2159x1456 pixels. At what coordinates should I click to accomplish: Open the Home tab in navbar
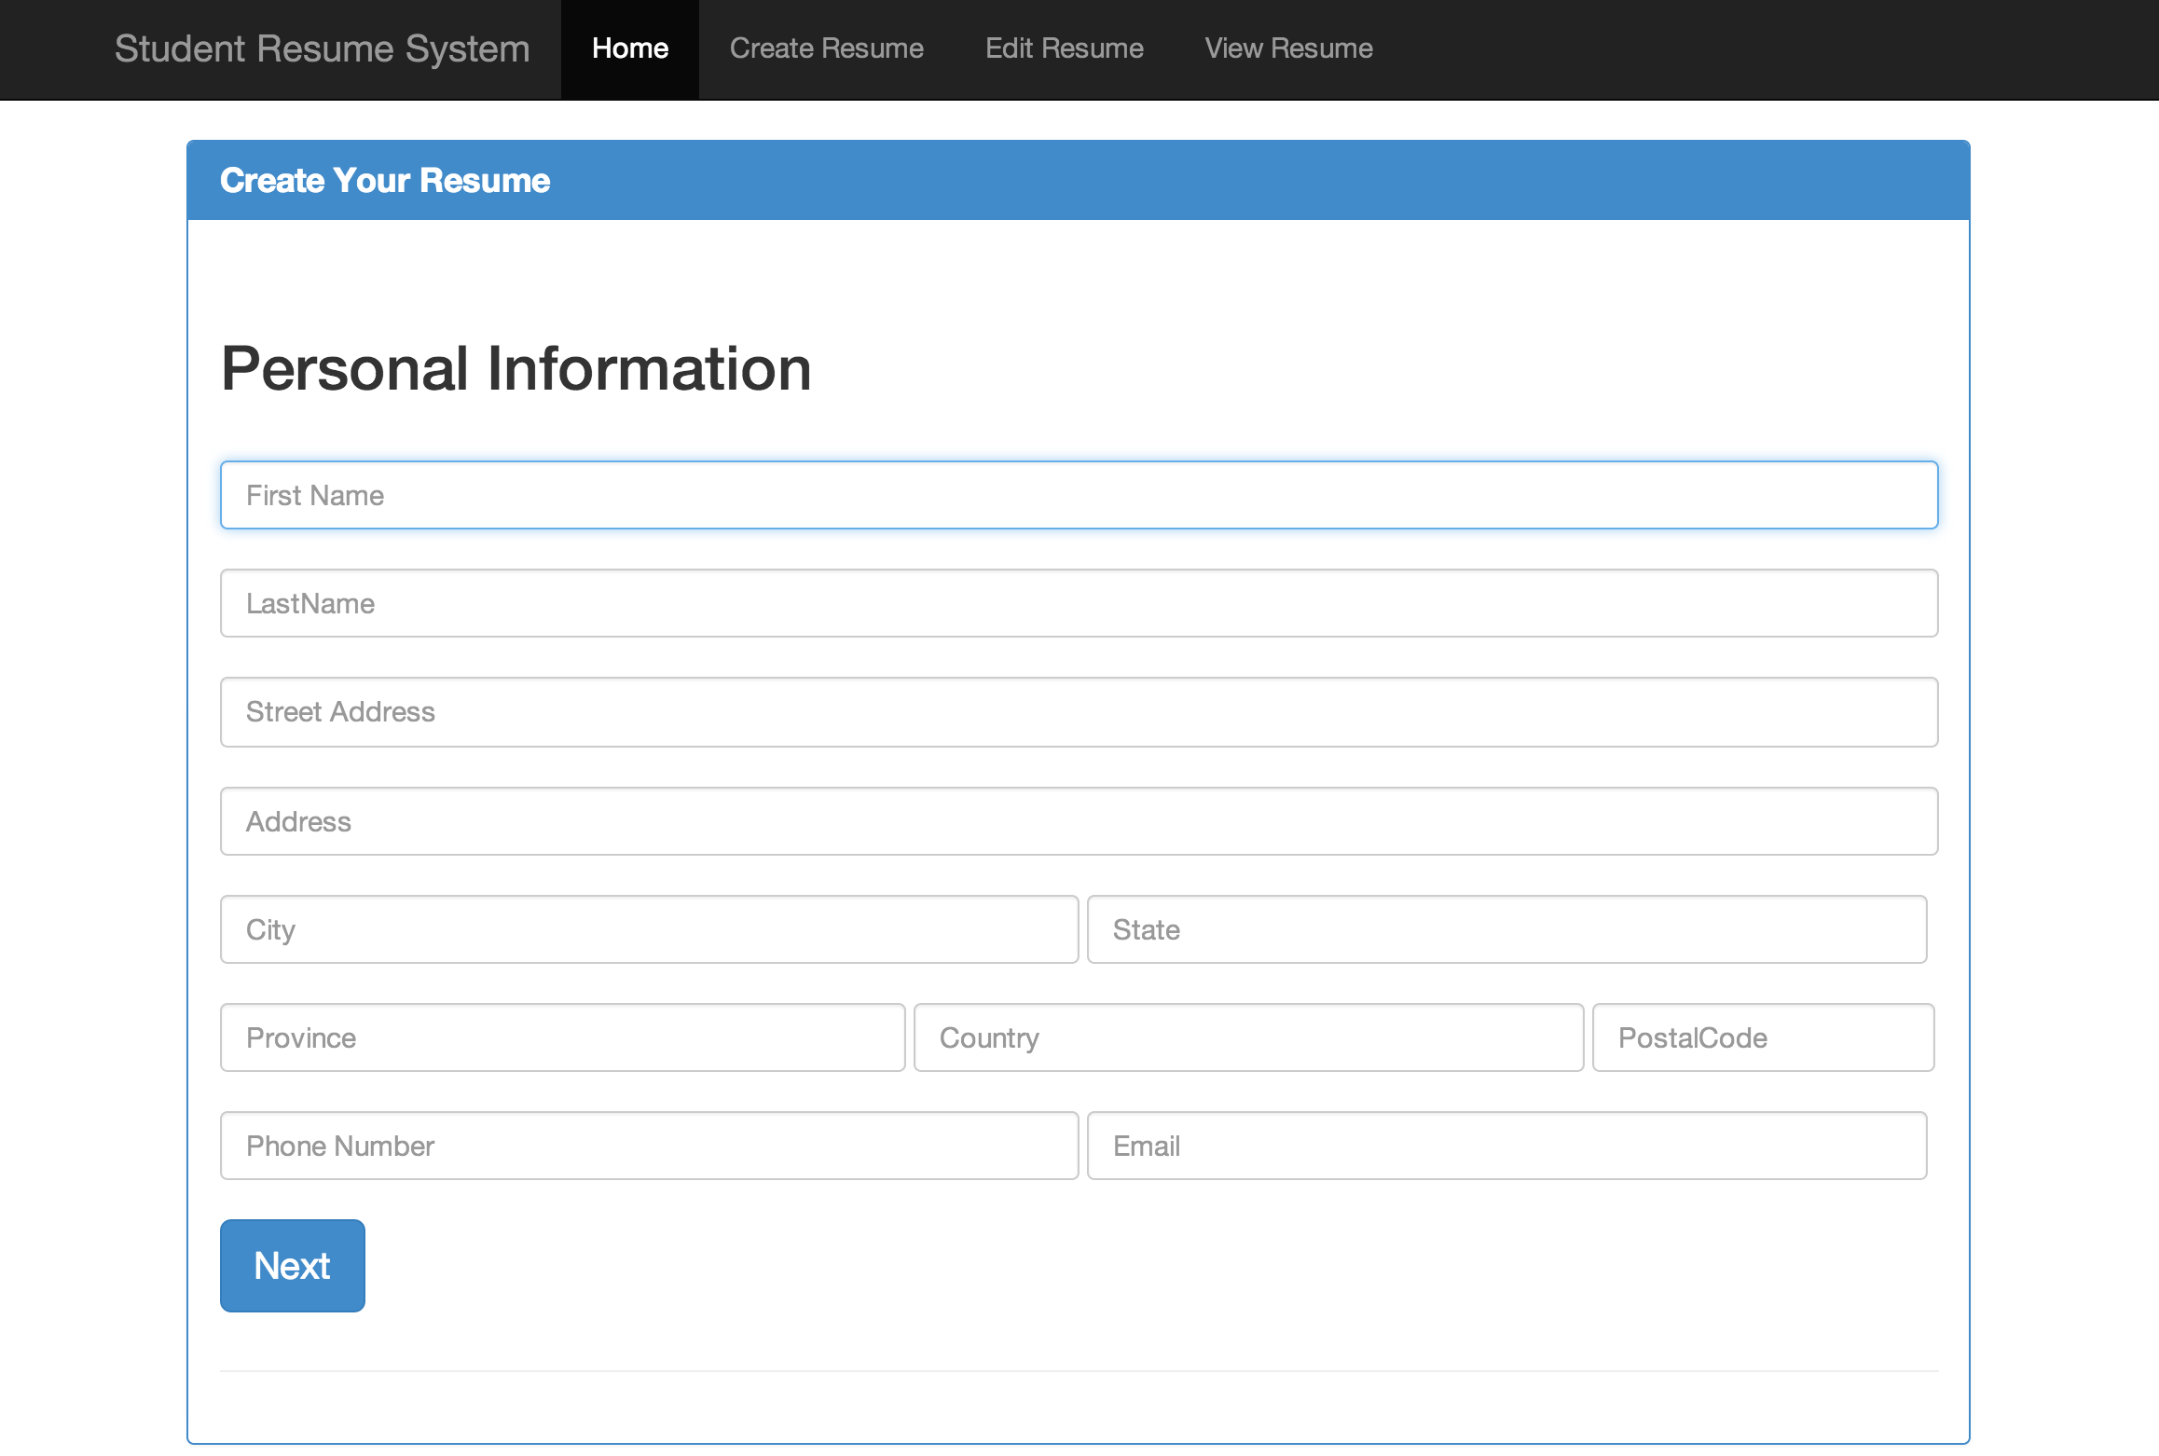(630, 48)
